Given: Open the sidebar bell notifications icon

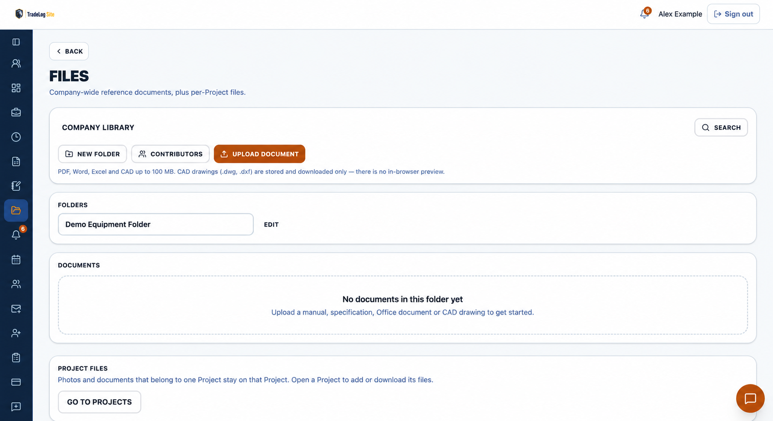Looking at the screenshot, I should click(x=16, y=235).
